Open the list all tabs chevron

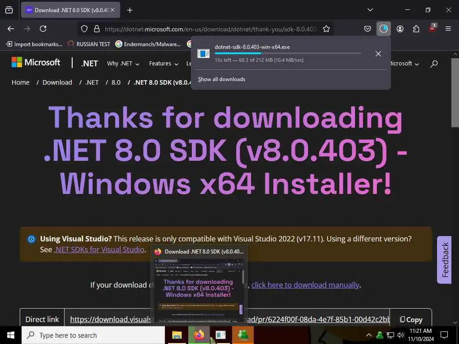[370, 10]
